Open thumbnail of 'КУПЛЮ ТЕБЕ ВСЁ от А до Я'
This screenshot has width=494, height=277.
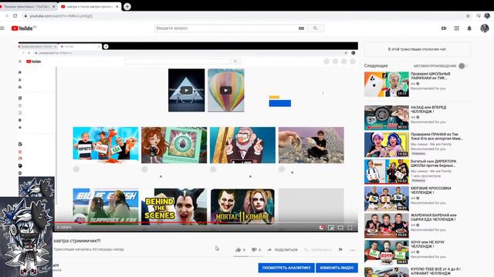coord(387,272)
